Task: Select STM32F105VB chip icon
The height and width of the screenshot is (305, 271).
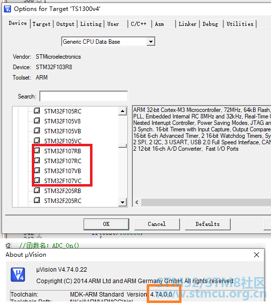Action: tap(37, 131)
